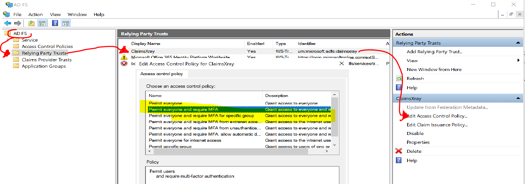The width and height of the screenshot is (525, 184).
Task: Select Application Groups tree item
Action: pos(44,66)
